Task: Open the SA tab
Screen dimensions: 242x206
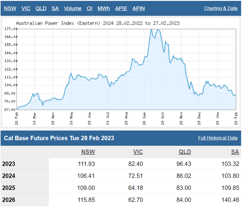Action: [55, 8]
